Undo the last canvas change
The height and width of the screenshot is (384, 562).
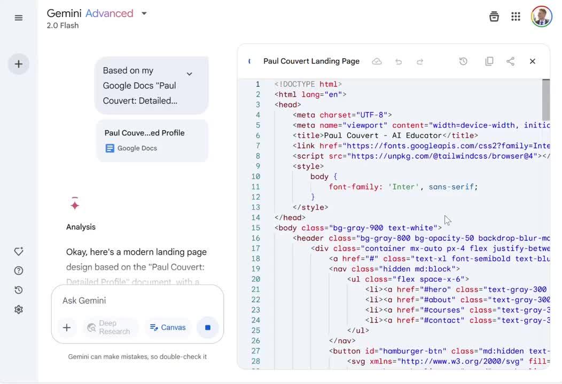(x=399, y=61)
